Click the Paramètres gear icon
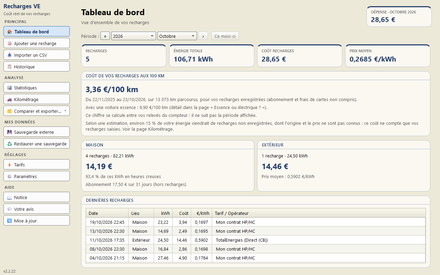The height and width of the screenshot is (275, 440). (10, 176)
